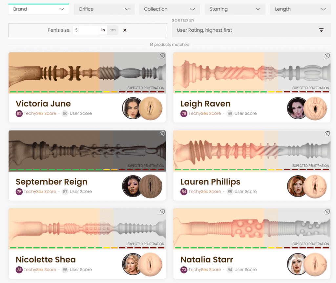Click the 87 User Score badge on September Reign
Screen dimensions: 336x283
point(65,191)
